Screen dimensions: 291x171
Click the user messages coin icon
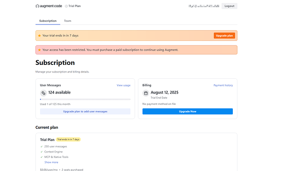43,93
